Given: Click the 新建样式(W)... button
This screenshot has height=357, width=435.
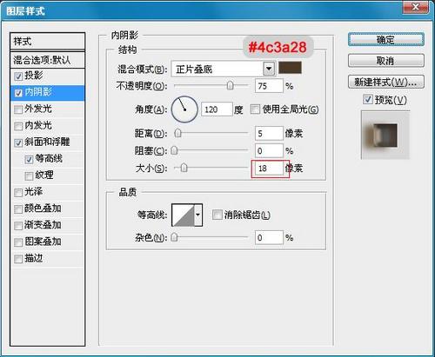Looking at the screenshot, I should 386,83.
